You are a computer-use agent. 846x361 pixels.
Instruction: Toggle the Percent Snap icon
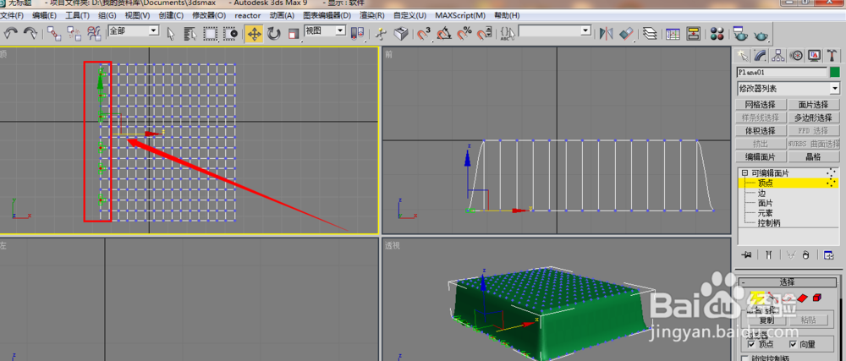464,34
